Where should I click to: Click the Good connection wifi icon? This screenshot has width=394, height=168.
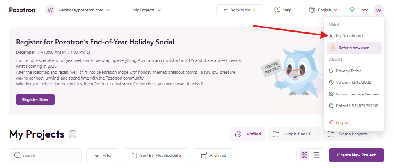pyautogui.click(x=352, y=10)
